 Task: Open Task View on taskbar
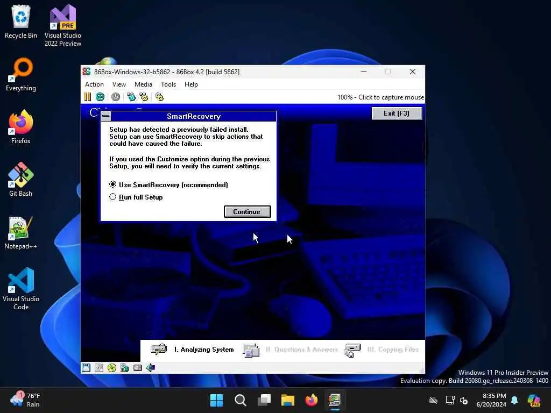[x=264, y=400]
